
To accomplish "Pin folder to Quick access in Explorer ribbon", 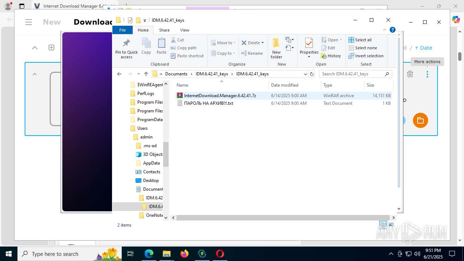I will [x=127, y=49].
